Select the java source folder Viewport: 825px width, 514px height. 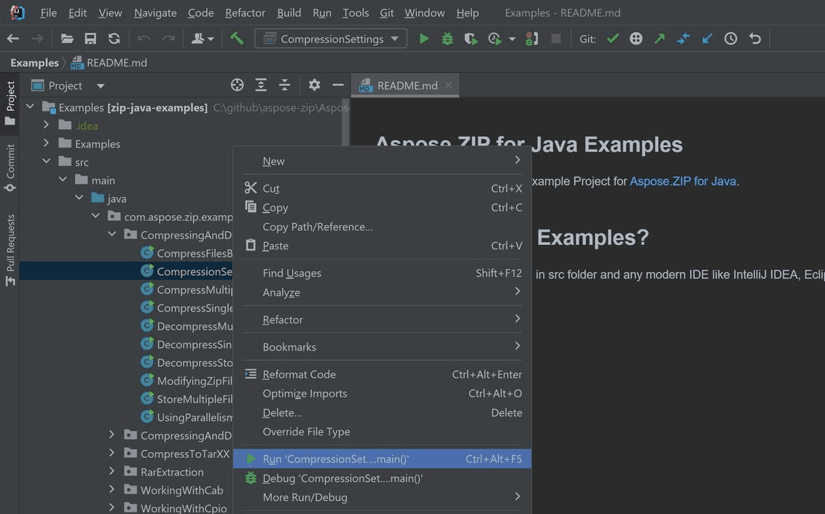pyautogui.click(x=109, y=198)
